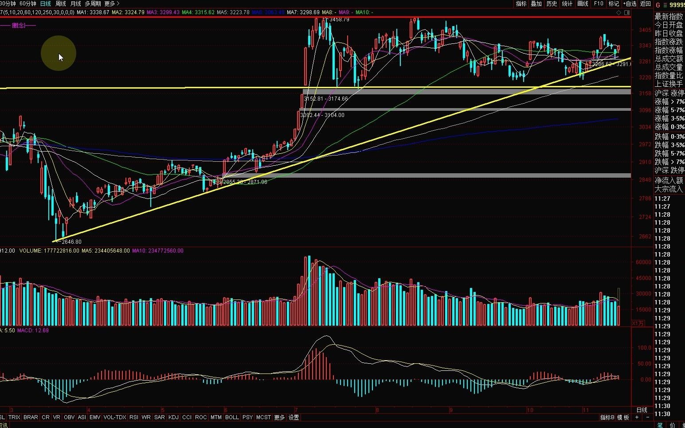Open the 模板 template button
Viewport: 685px width, 428px height.
(623, 417)
